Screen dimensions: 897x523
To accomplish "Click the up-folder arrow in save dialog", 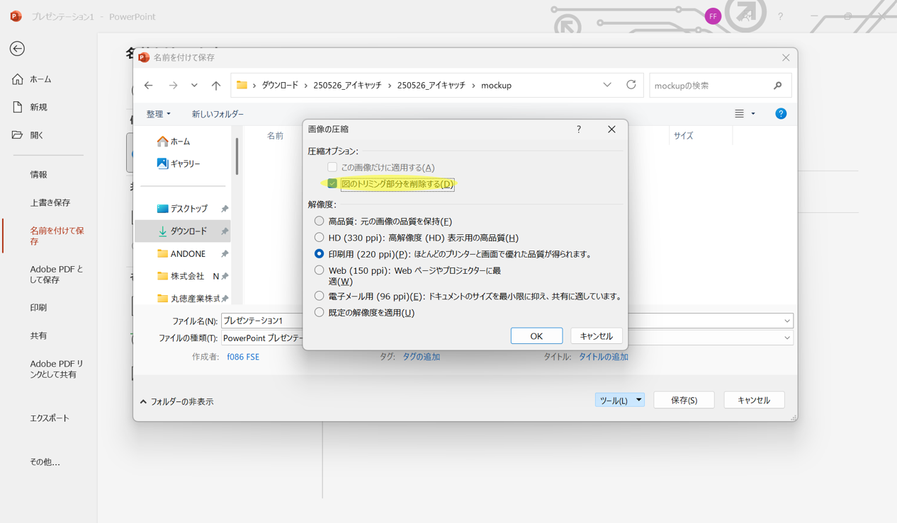I will (216, 86).
